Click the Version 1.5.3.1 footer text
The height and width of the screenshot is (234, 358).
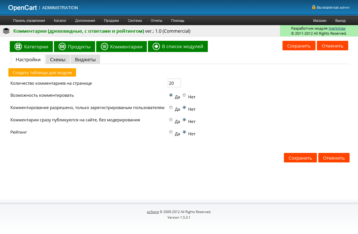[x=179, y=217]
